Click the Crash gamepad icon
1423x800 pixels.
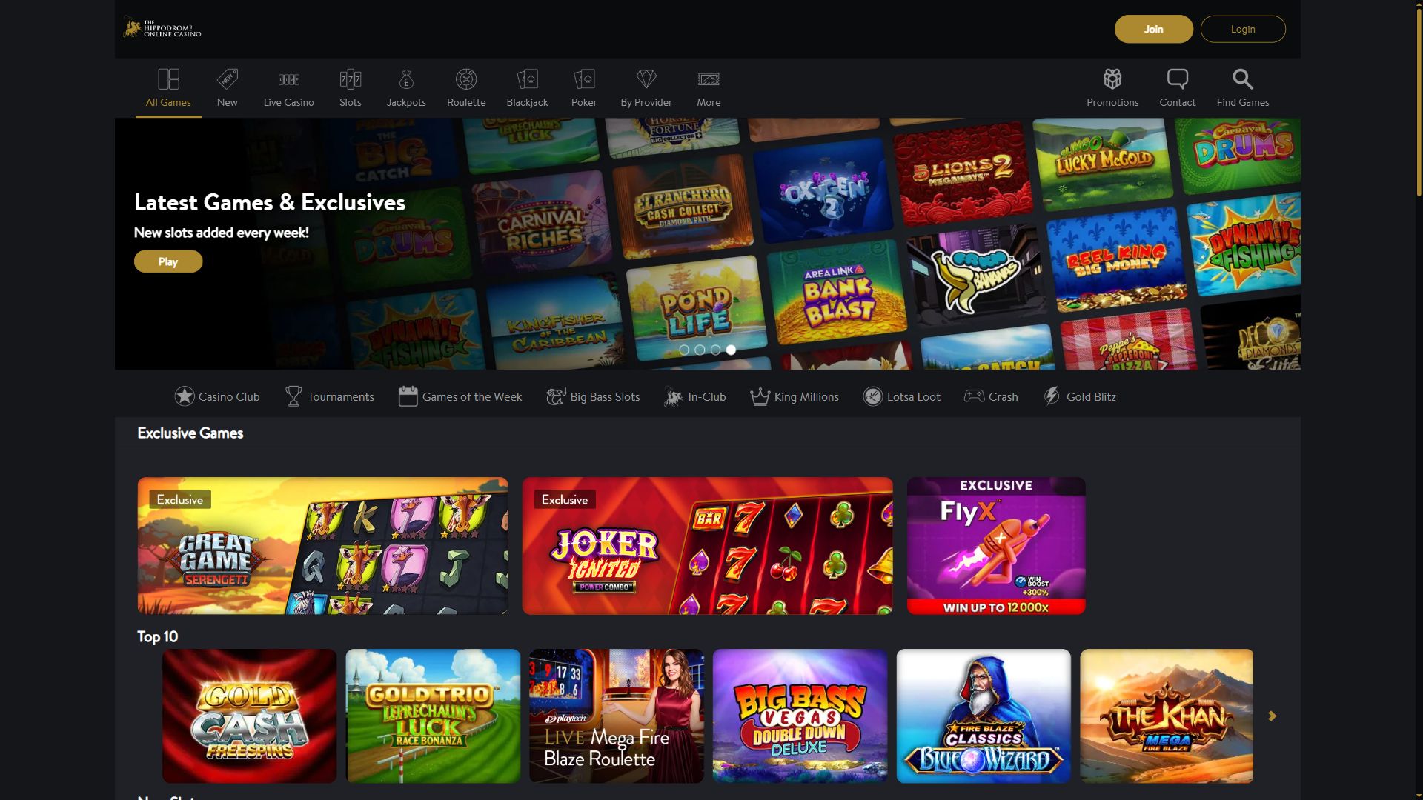974,396
